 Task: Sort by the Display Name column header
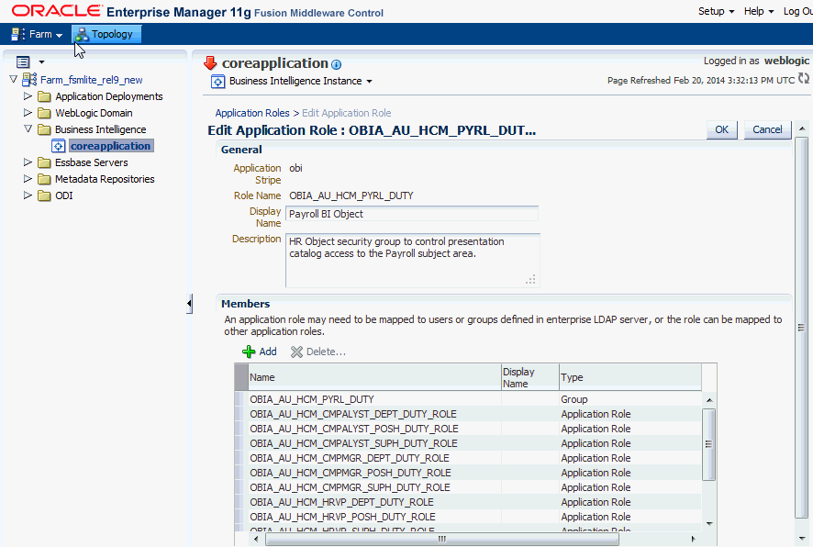click(529, 377)
